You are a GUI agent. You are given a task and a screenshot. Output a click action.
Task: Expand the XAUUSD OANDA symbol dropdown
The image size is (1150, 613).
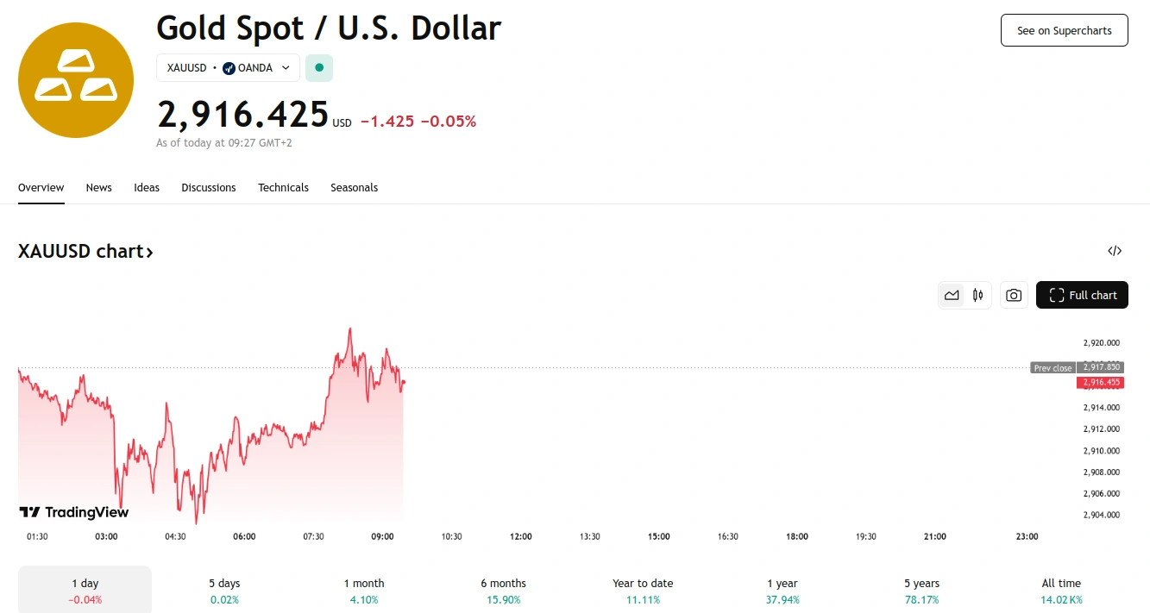coord(228,67)
